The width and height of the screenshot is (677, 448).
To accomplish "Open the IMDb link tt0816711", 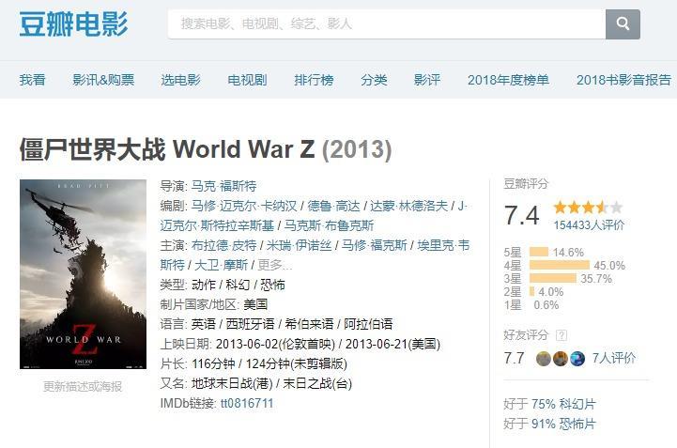I will 247,404.
